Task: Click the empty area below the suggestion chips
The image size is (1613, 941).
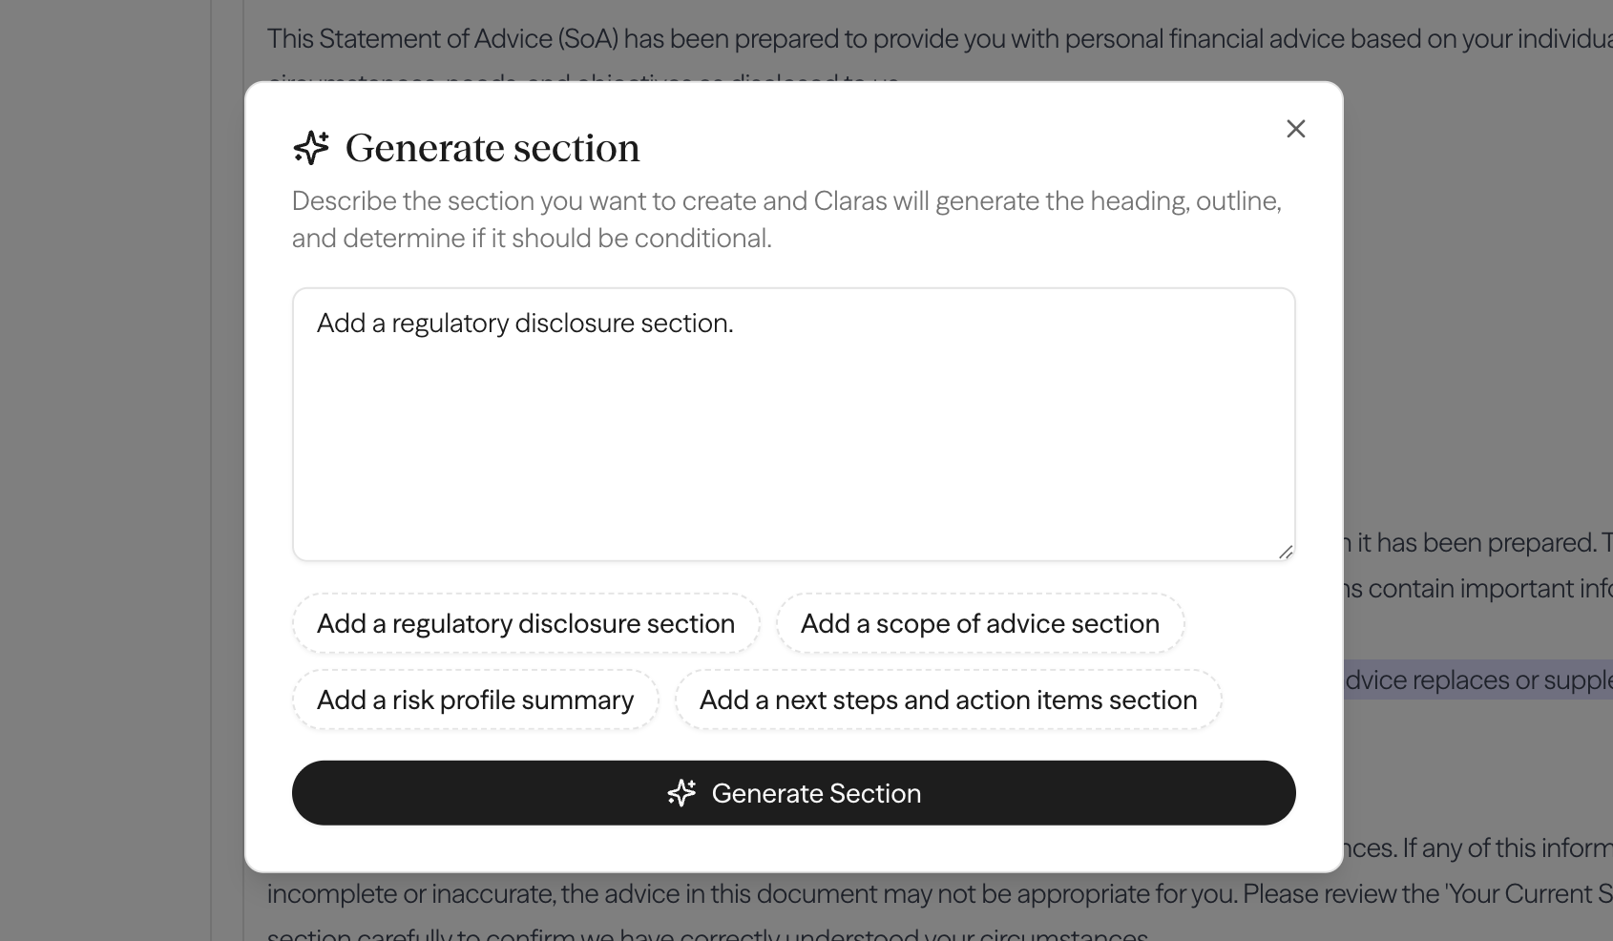Action: coord(792,744)
